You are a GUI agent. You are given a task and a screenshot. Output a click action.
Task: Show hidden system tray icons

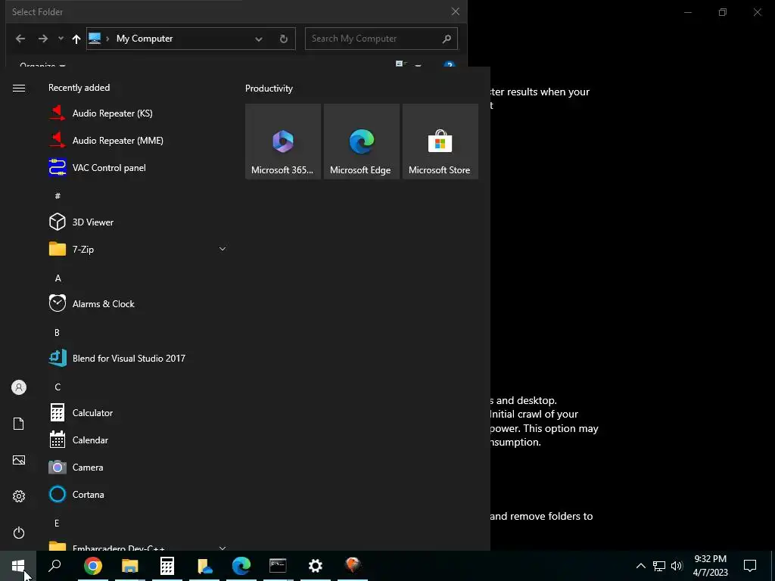click(640, 566)
